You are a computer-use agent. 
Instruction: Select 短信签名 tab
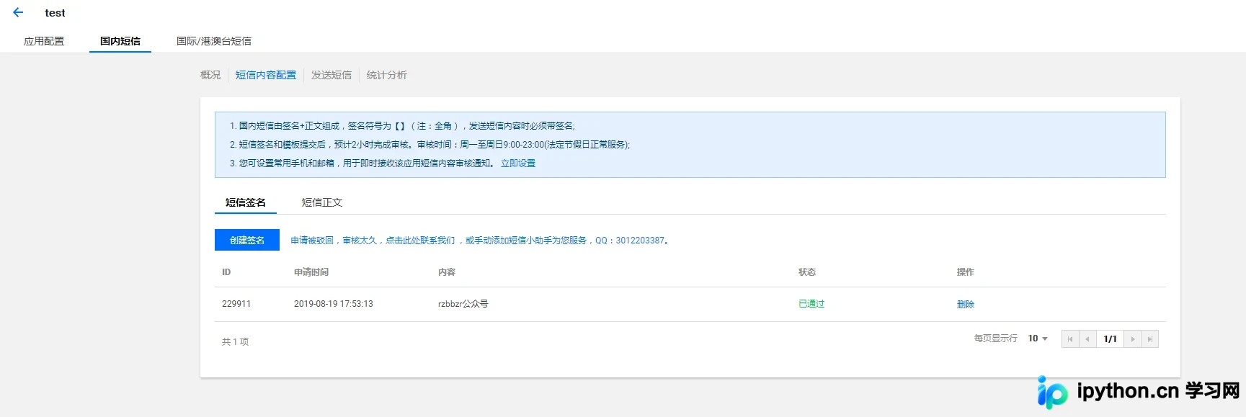pos(246,202)
